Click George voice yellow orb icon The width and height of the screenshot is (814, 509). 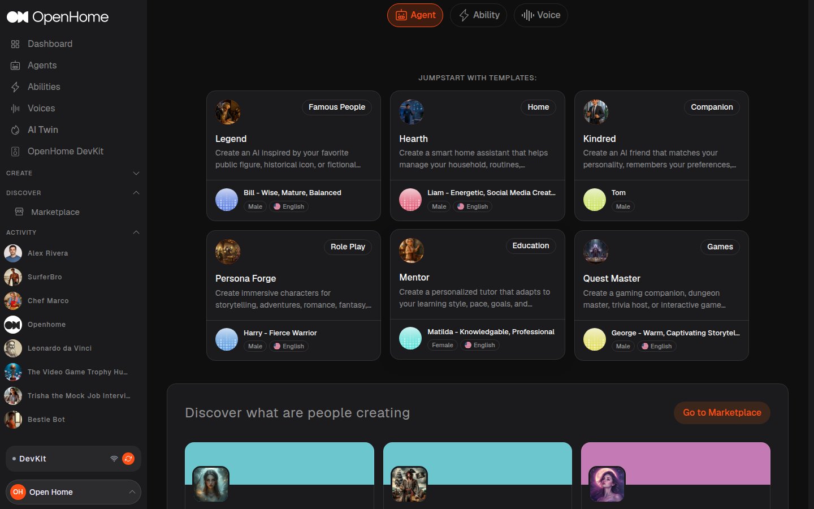[595, 339]
